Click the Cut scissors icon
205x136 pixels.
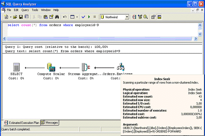coord(34,17)
